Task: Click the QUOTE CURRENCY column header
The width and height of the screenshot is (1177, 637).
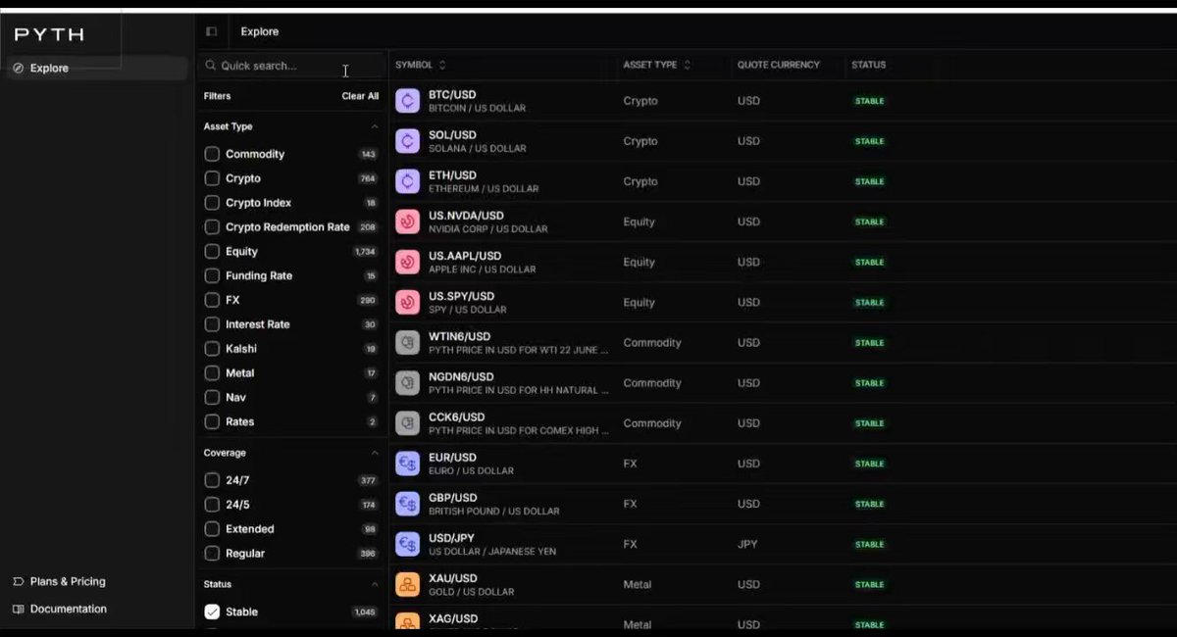Action: tap(779, 66)
